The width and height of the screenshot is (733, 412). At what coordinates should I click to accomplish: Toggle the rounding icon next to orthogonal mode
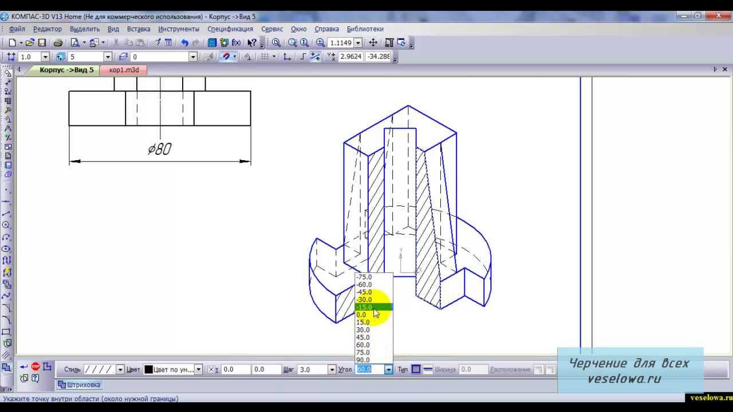click(x=315, y=57)
